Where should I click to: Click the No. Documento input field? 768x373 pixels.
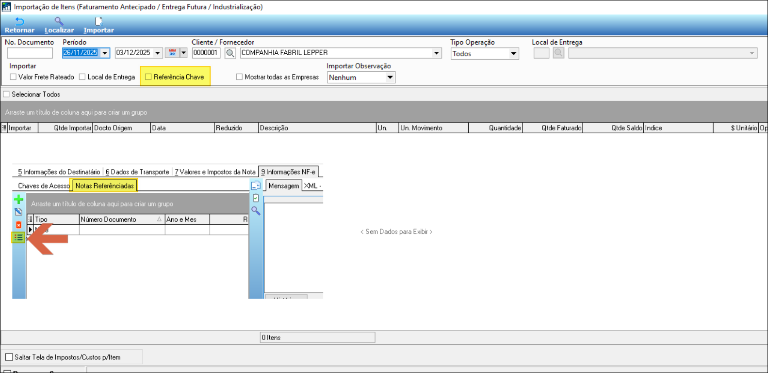tap(30, 53)
